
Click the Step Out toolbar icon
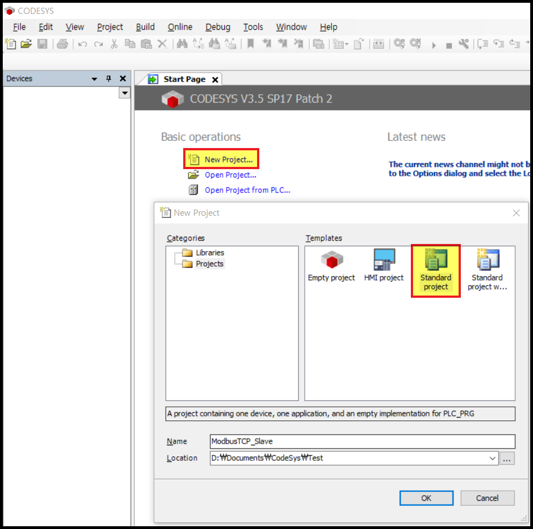tap(515, 44)
